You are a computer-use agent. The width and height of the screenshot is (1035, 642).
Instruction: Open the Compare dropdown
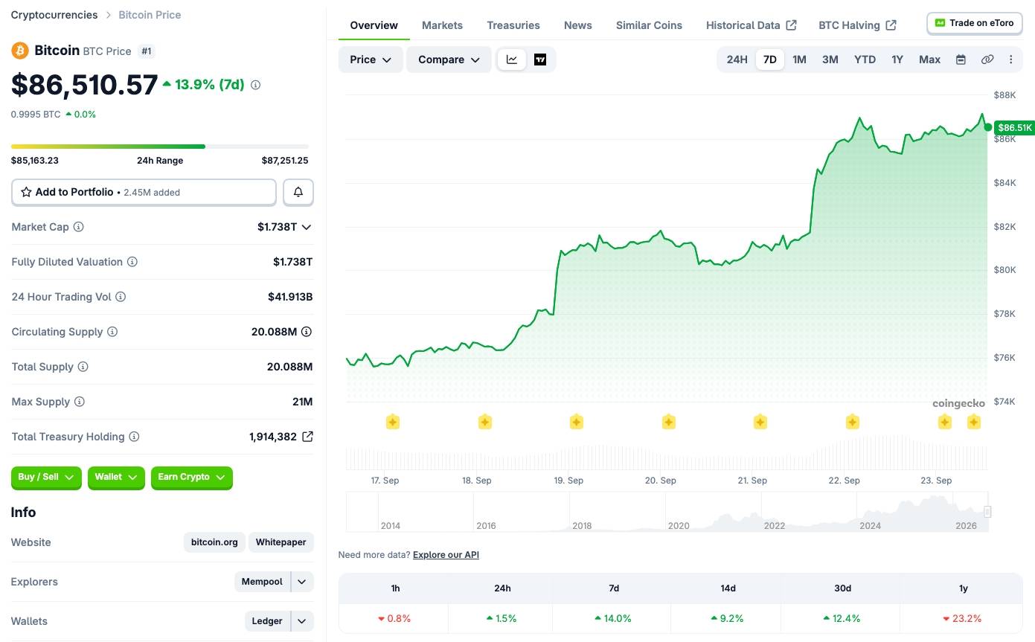449,60
